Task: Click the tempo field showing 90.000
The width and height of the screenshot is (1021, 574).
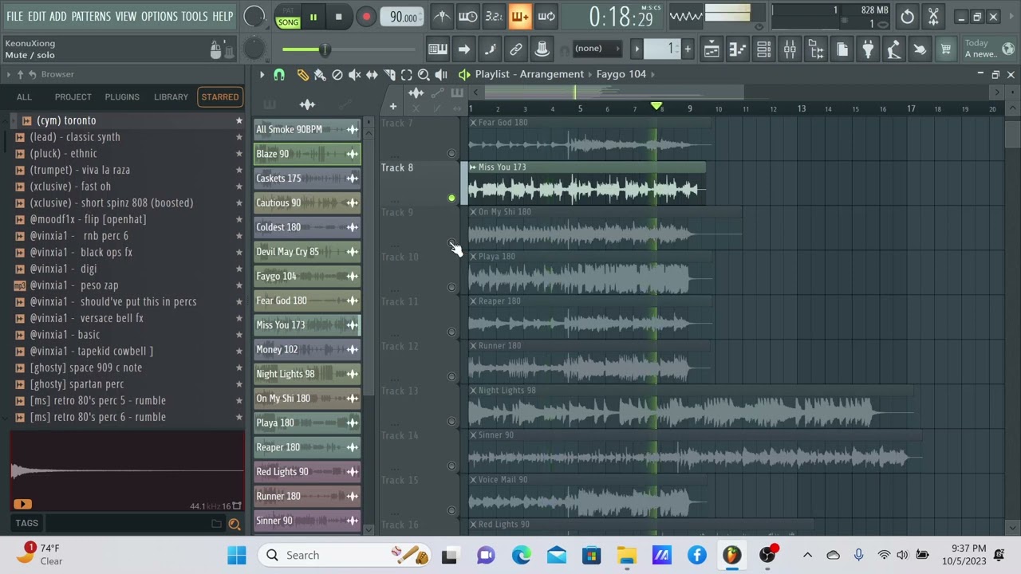Action: (403, 17)
